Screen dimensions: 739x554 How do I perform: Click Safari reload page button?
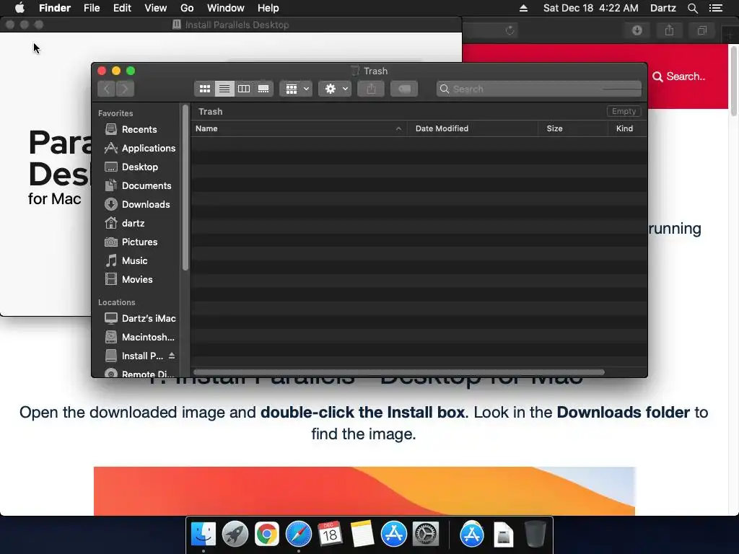click(510, 30)
